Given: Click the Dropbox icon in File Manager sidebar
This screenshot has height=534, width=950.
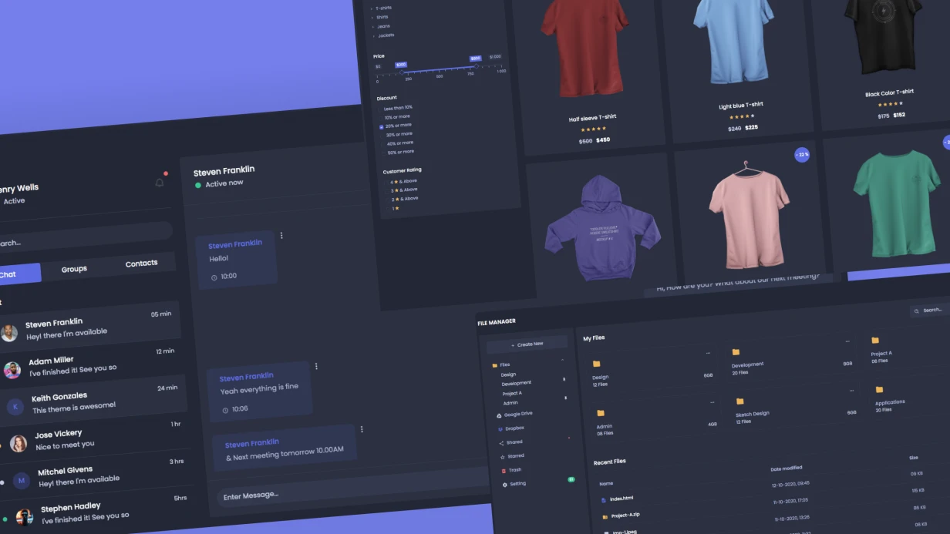Looking at the screenshot, I should pos(500,428).
